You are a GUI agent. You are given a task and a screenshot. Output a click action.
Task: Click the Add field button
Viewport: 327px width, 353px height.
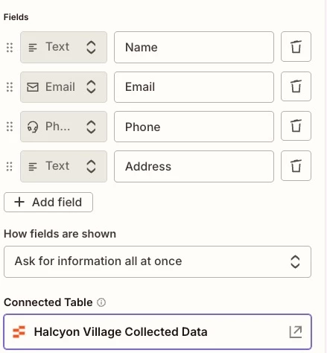48,202
